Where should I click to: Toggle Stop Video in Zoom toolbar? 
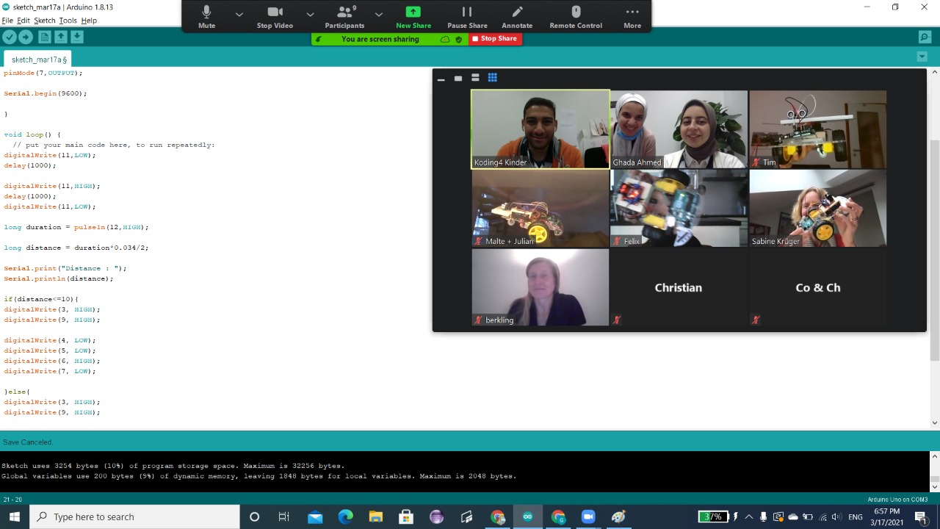click(275, 17)
